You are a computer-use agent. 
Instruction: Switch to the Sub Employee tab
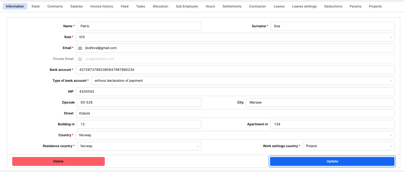[187, 6]
